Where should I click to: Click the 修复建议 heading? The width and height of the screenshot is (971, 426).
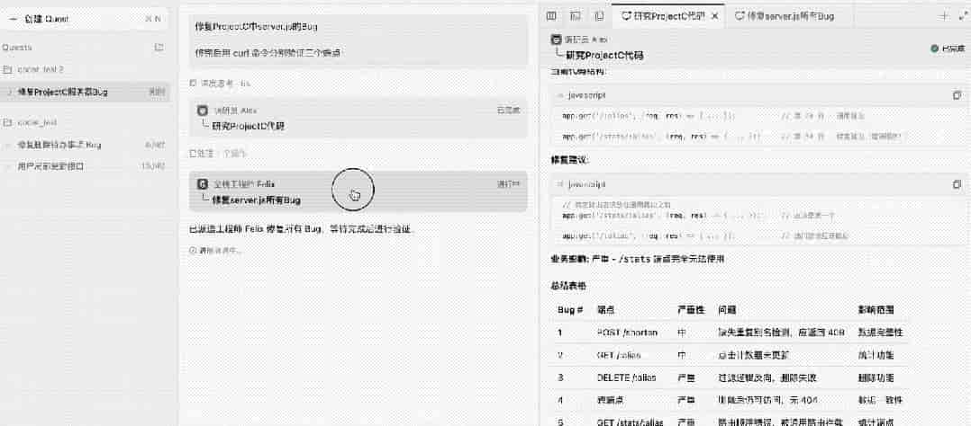(x=569, y=159)
